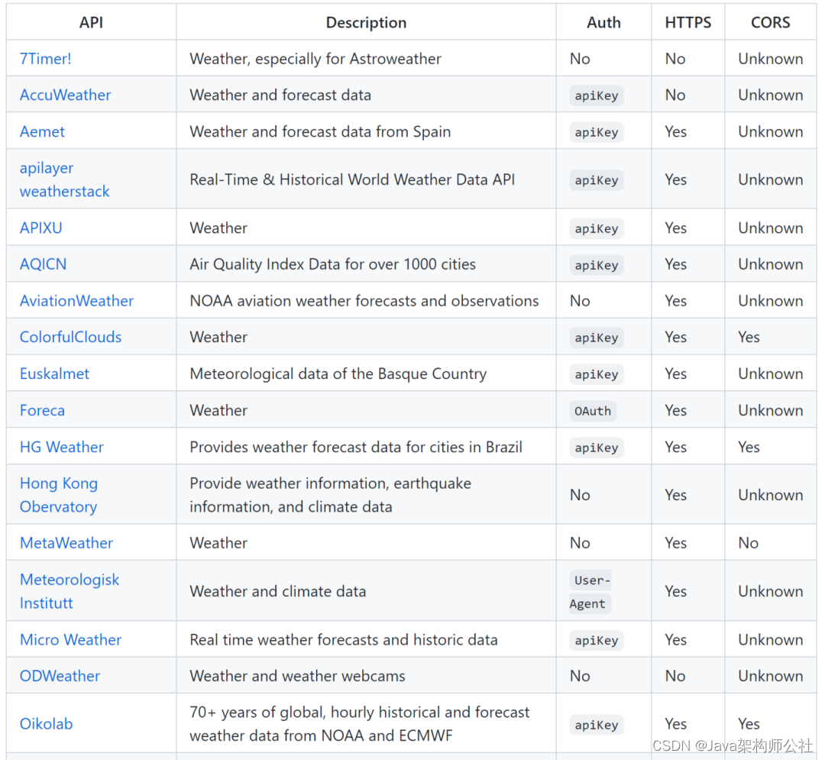The height and width of the screenshot is (760, 825).
Task: Open the Oikolab API link
Action: tap(47, 723)
